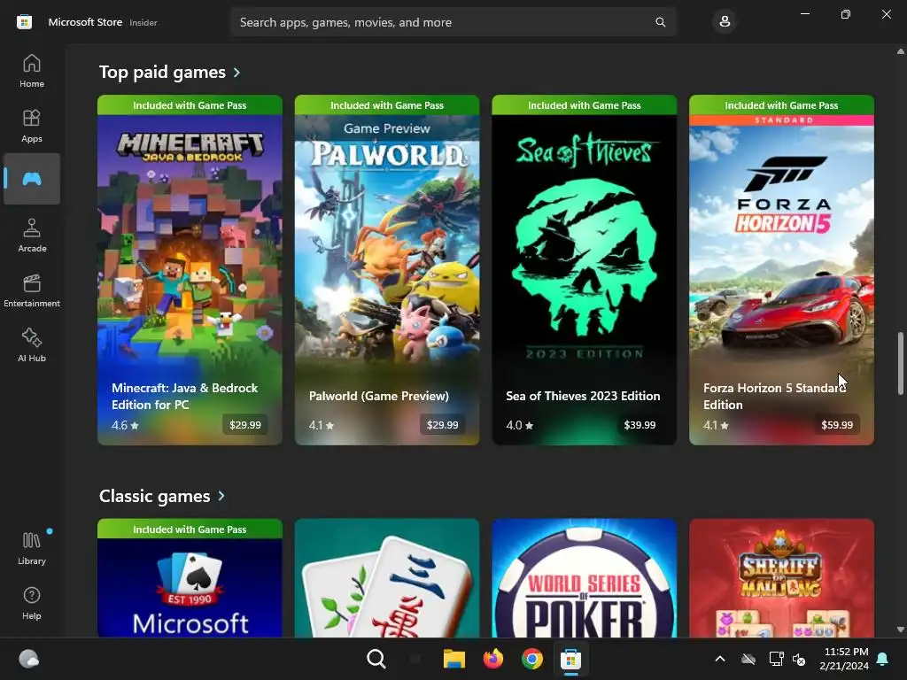Open Sheriff of Mahjong game card
The width and height of the screenshot is (907, 680).
(781, 578)
